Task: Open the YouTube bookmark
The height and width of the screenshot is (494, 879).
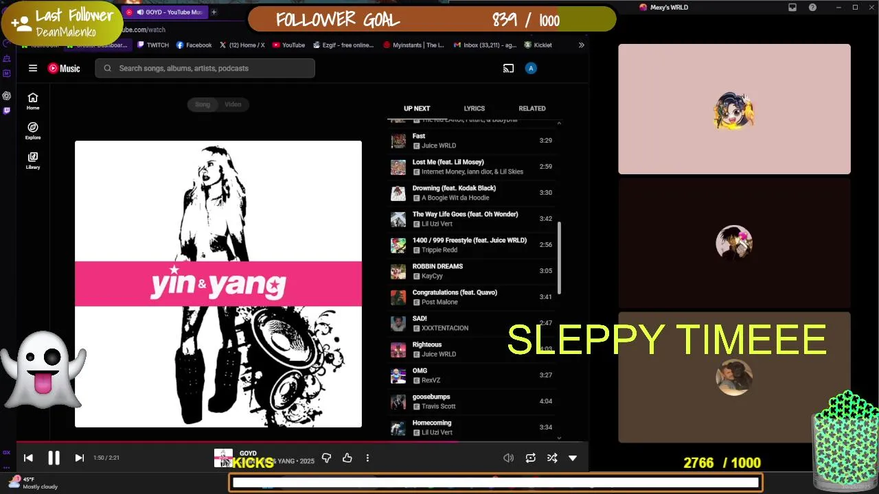Action: coord(288,45)
